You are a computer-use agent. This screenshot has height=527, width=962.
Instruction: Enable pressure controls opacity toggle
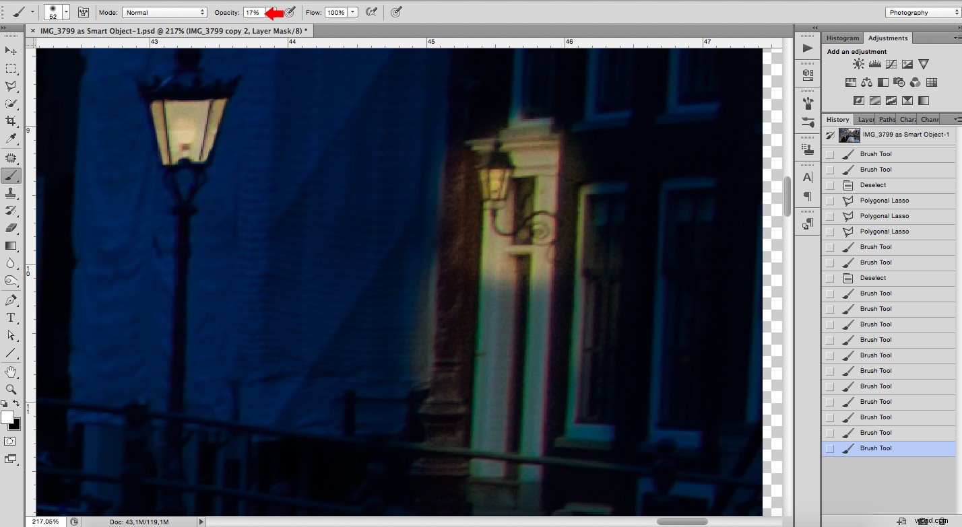(x=289, y=11)
